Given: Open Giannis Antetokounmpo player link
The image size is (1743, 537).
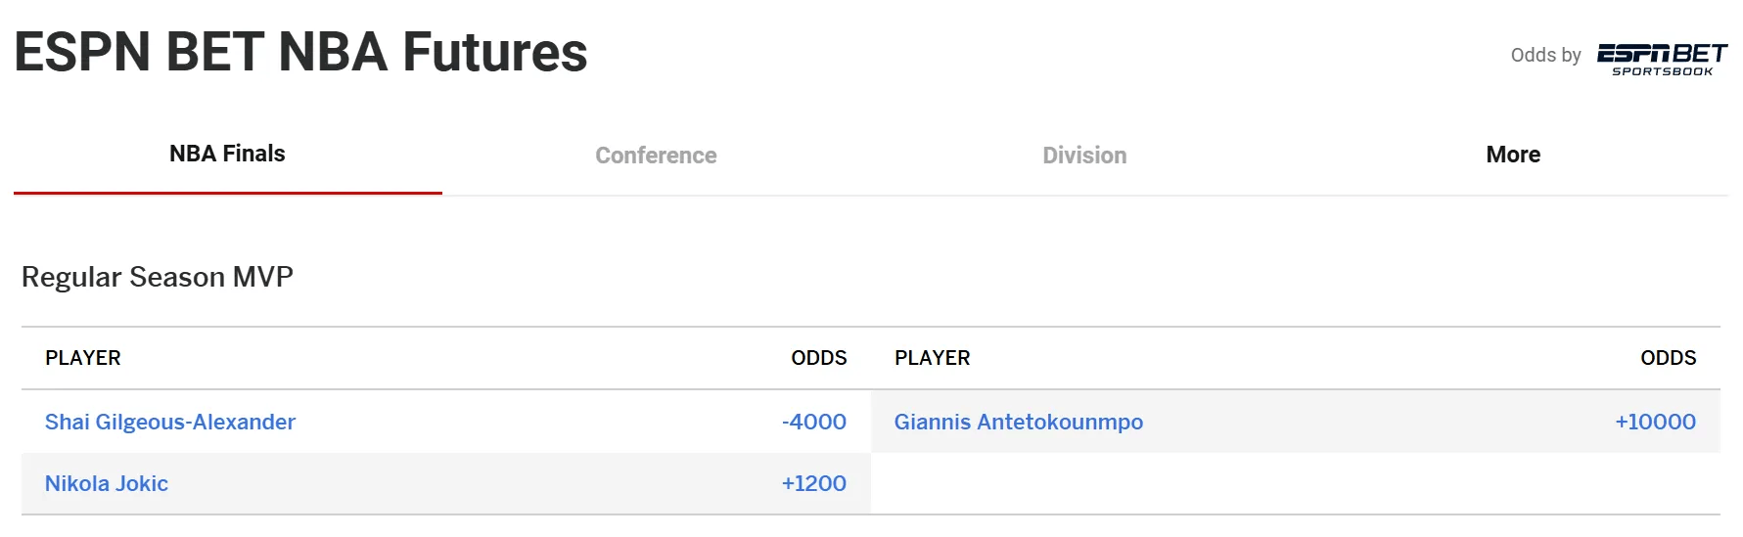Looking at the screenshot, I should click(1019, 422).
